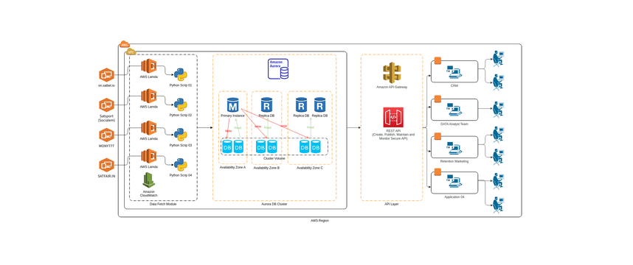Click the REST API description text

click(393, 135)
